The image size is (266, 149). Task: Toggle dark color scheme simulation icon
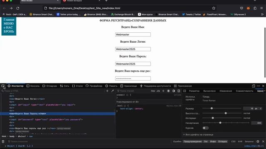(174, 91)
